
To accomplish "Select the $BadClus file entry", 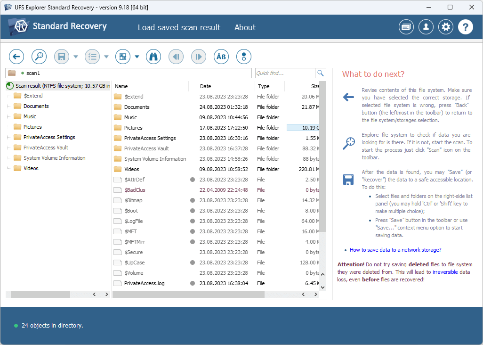I will pos(135,190).
